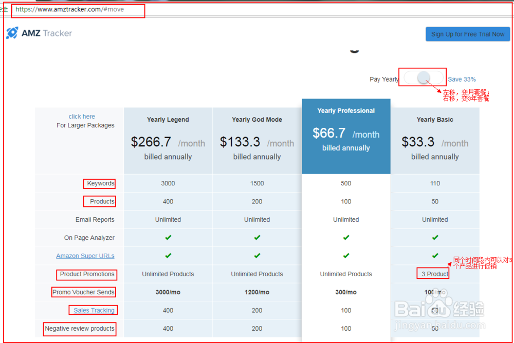Click Amazon Super URLs checkmark under Yearly Legend
514x343 pixels.
[x=168, y=256]
